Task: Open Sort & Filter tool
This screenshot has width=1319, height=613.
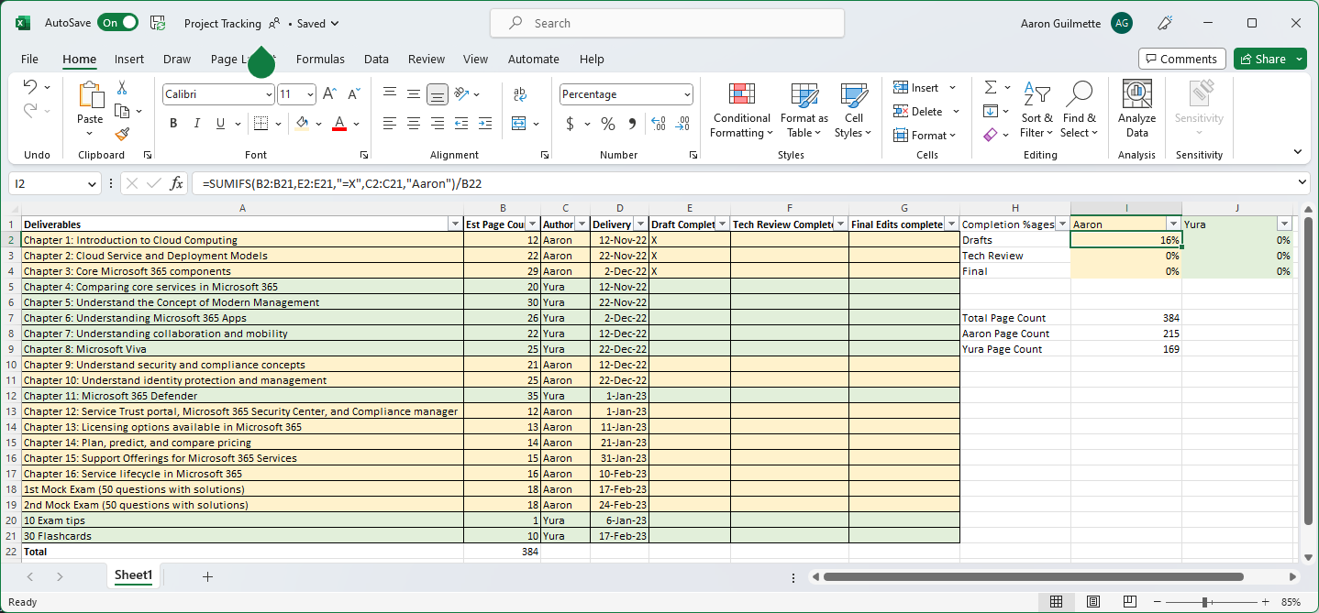Action: 1036,110
